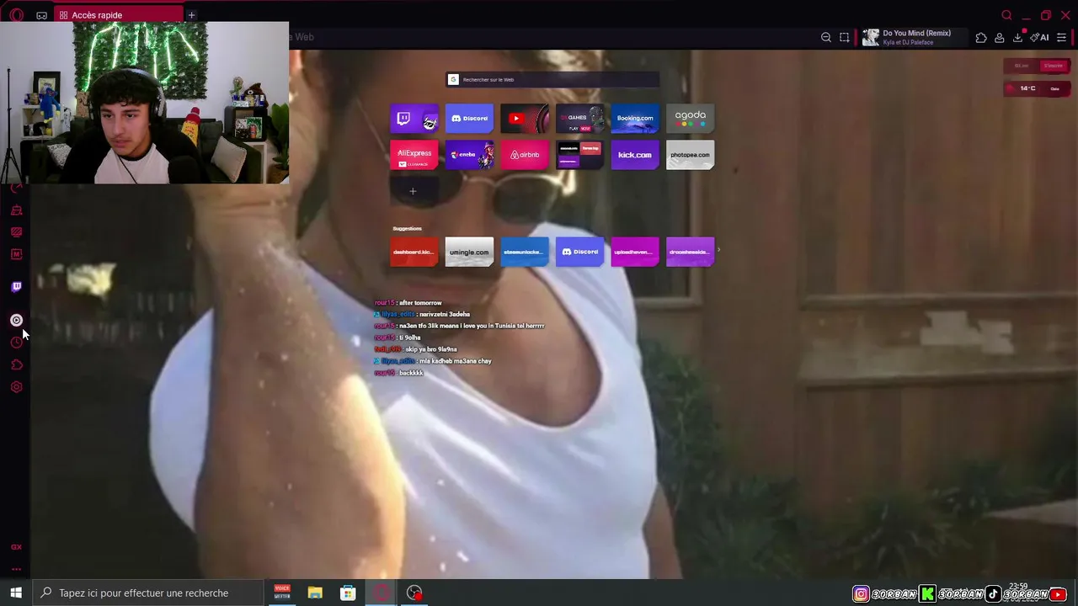Open the profile account icon
Screen dimensions: 1078x606
pyautogui.click(x=1000, y=37)
